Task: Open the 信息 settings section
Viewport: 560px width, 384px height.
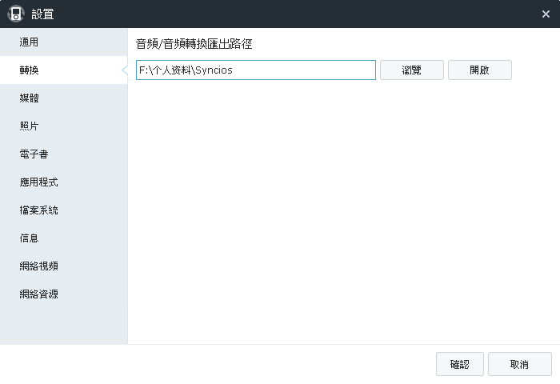Action: [30, 238]
